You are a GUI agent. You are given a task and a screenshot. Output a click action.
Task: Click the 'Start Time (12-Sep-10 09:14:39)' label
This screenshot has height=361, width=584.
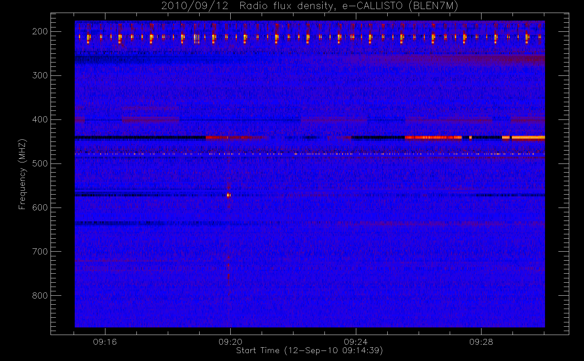pyautogui.click(x=309, y=351)
